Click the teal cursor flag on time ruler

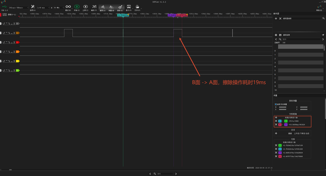[x=123, y=15]
